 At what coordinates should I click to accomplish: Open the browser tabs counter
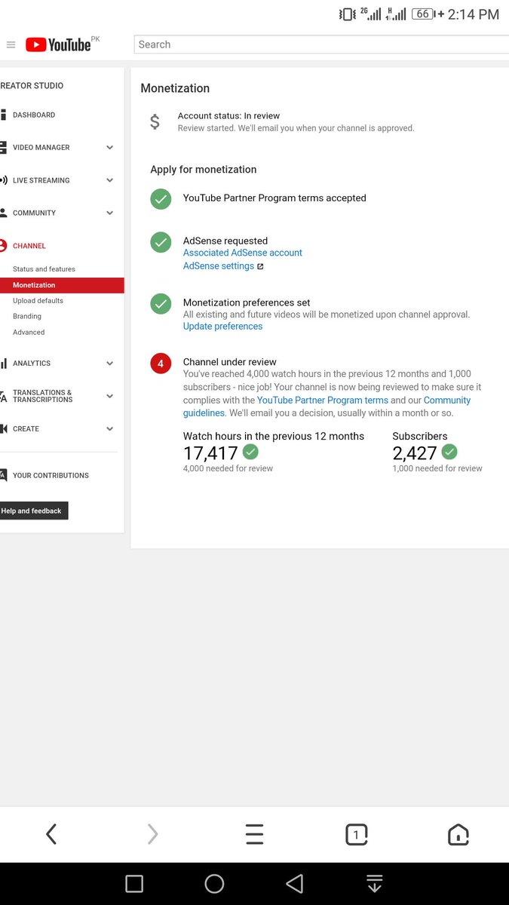pos(356,833)
